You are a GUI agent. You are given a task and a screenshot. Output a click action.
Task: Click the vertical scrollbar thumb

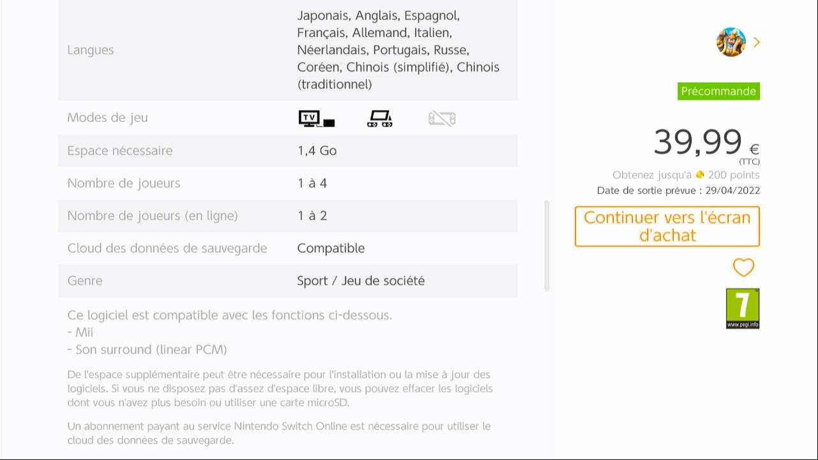[x=547, y=246]
